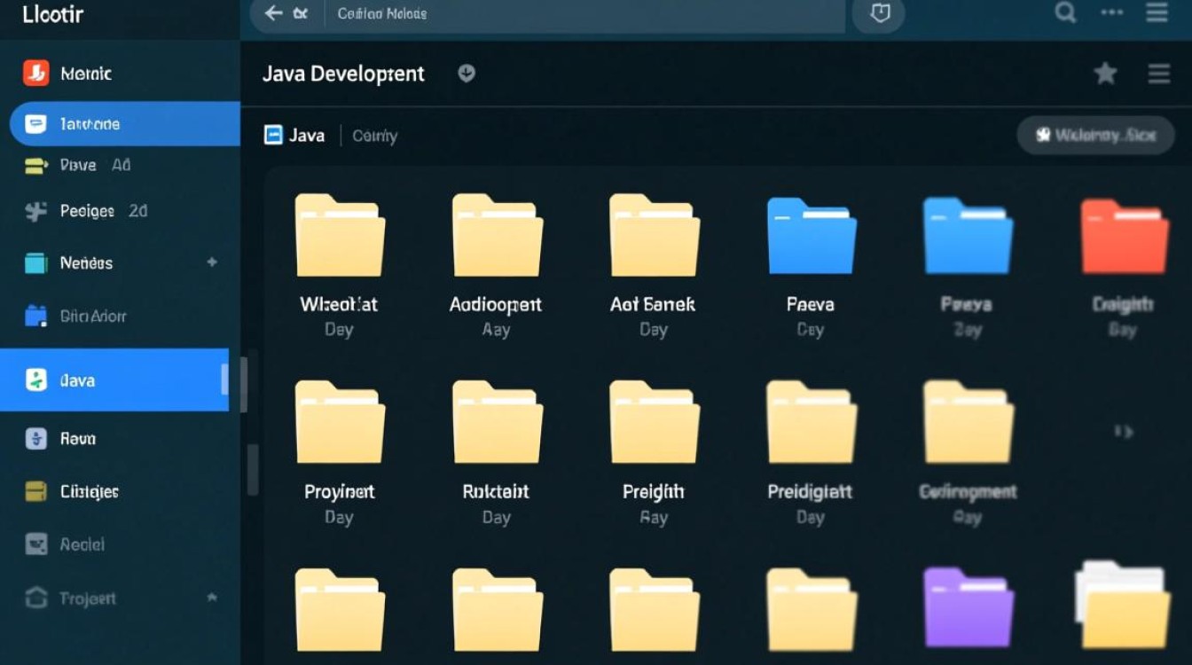Viewport: 1192px width, 665px height.
Task: Click the back arrow in the top bar
Action: 274,13
